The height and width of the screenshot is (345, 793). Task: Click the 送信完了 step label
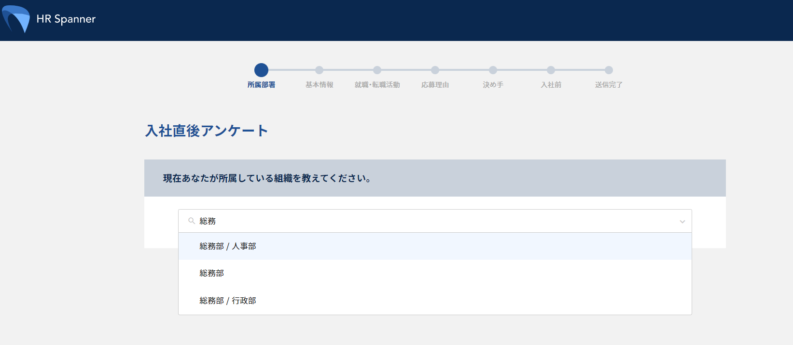click(x=609, y=85)
